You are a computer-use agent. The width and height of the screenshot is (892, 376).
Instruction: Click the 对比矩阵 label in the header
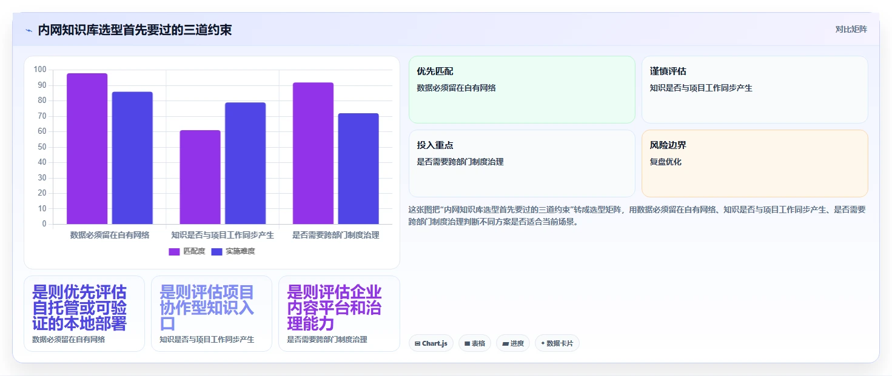(851, 30)
